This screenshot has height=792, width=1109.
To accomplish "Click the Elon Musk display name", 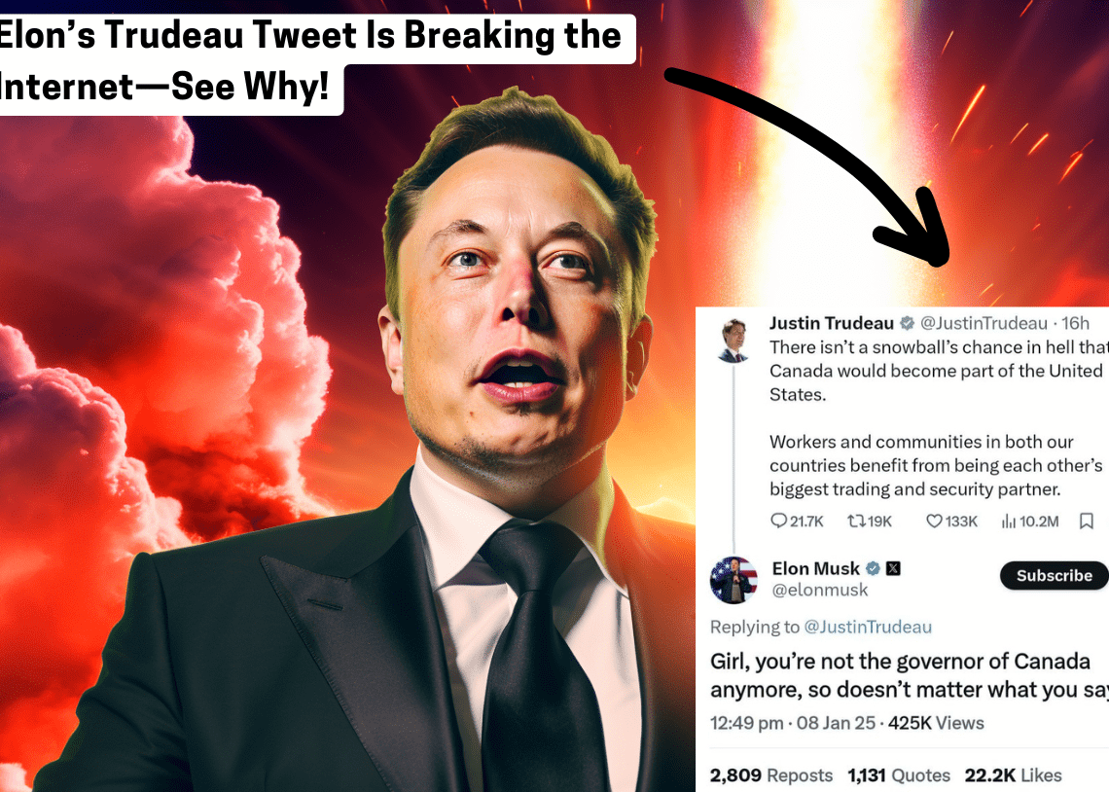I will 815,568.
